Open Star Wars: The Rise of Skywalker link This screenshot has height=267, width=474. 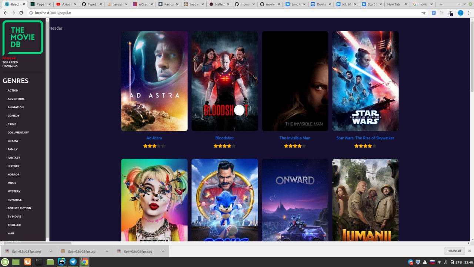pos(365,138)
